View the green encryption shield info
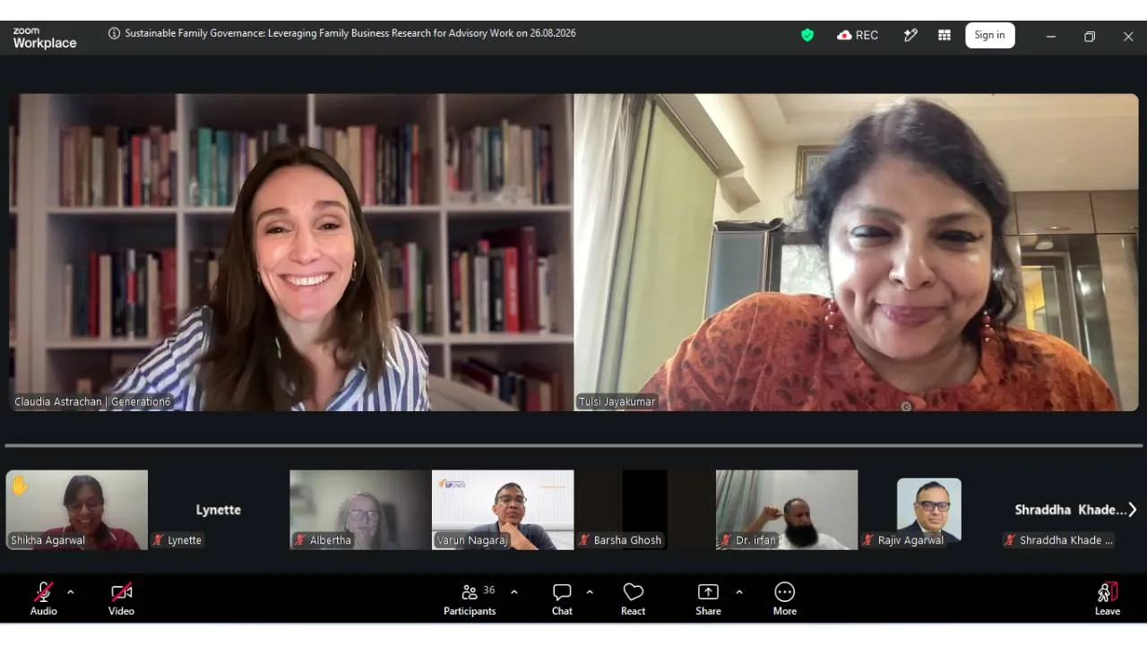1147x645 pixels. [x=807, y=35]
